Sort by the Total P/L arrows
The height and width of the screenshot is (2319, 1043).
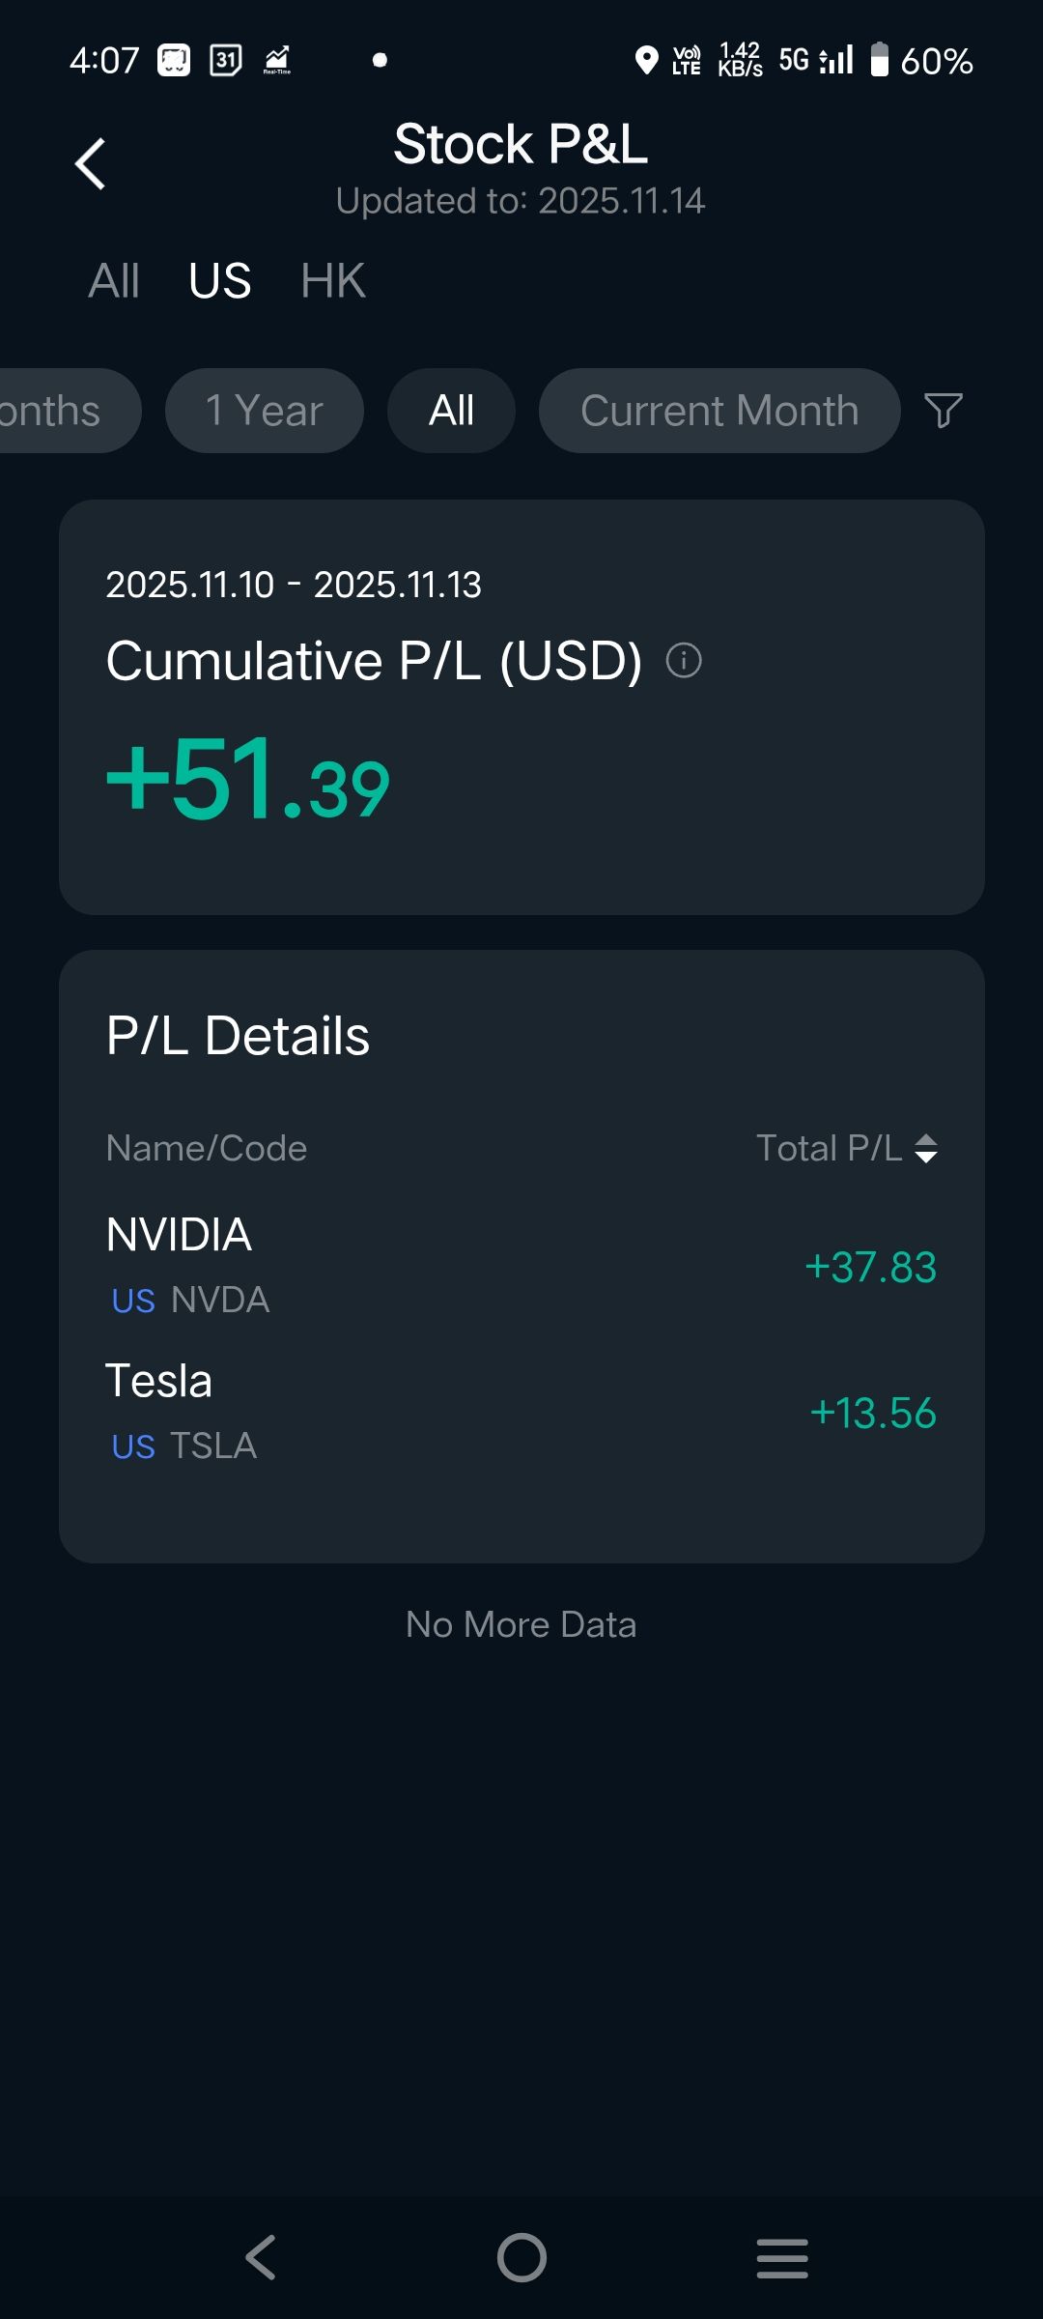click(x=925, y=1148)
